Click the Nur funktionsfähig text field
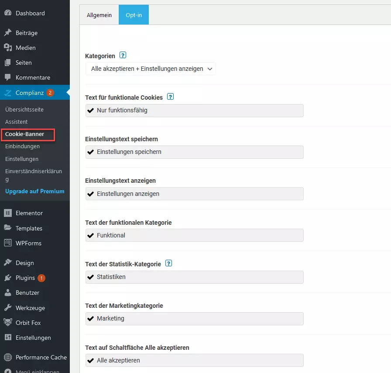The height and width of the screenshot is (373, 391). 195,111
